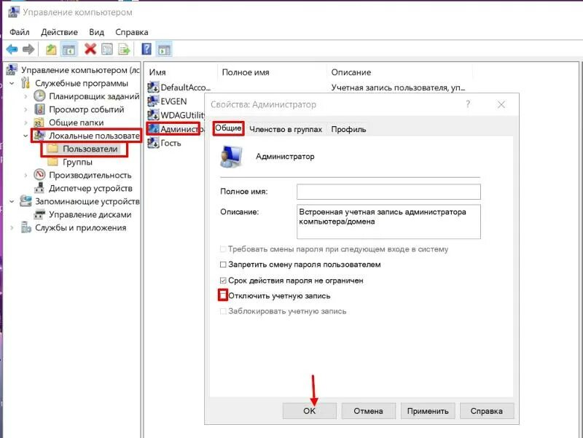Image resolution: width=583 pixels, height=438 pixels.
Task: Select the DefaultAcco... user row
Action: [x=186, y=87]
